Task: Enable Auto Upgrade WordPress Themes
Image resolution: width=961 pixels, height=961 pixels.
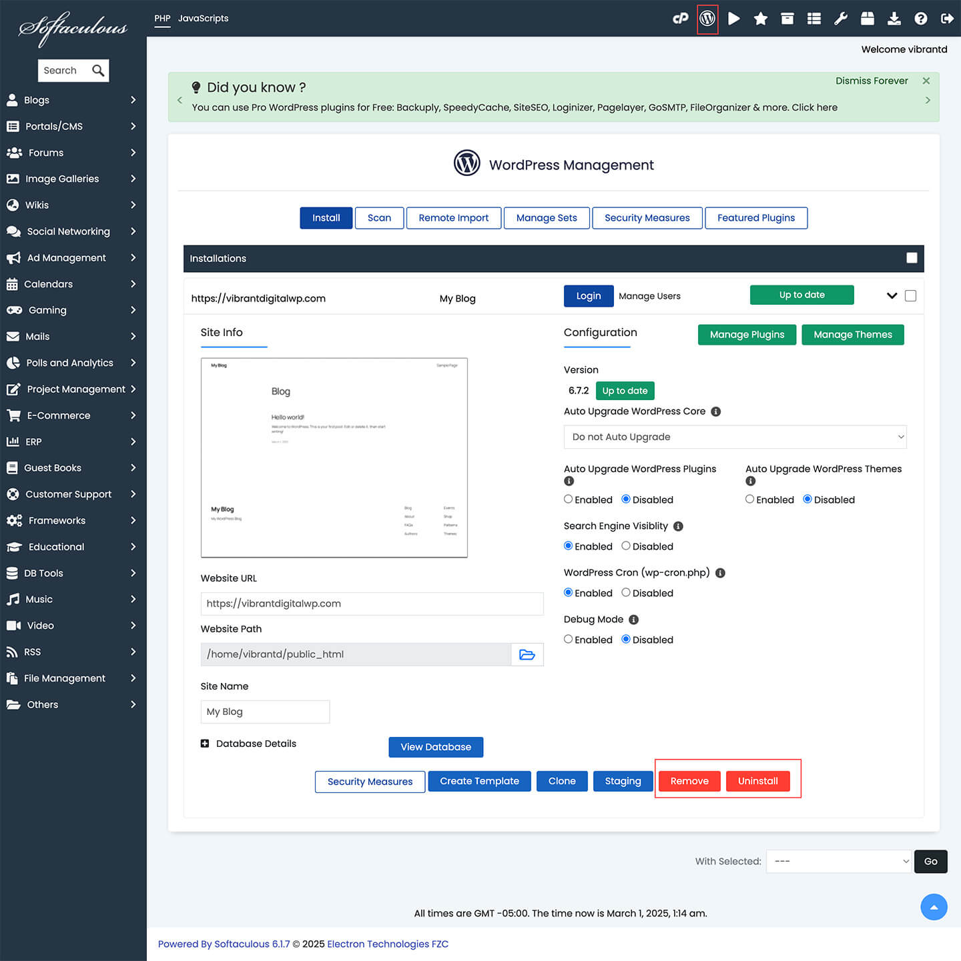Action: 749,499
